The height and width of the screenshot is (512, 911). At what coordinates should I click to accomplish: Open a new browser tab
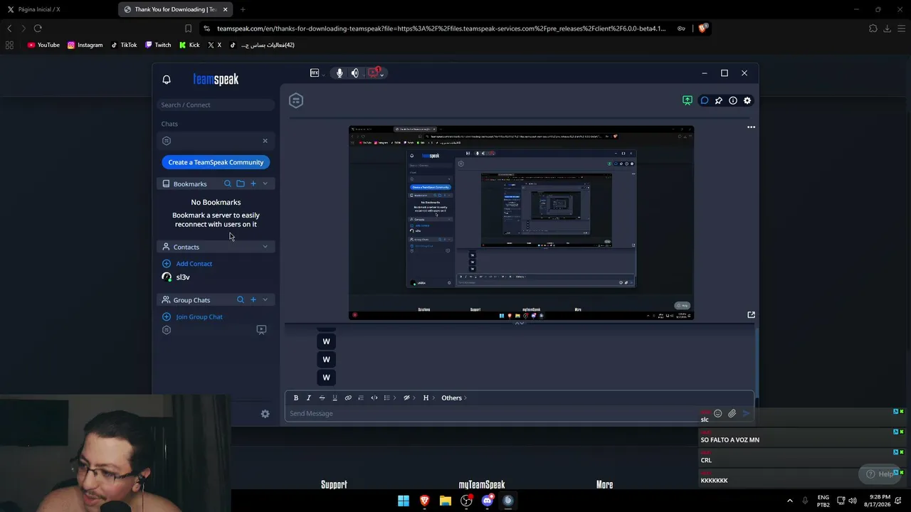coord(243,9)
